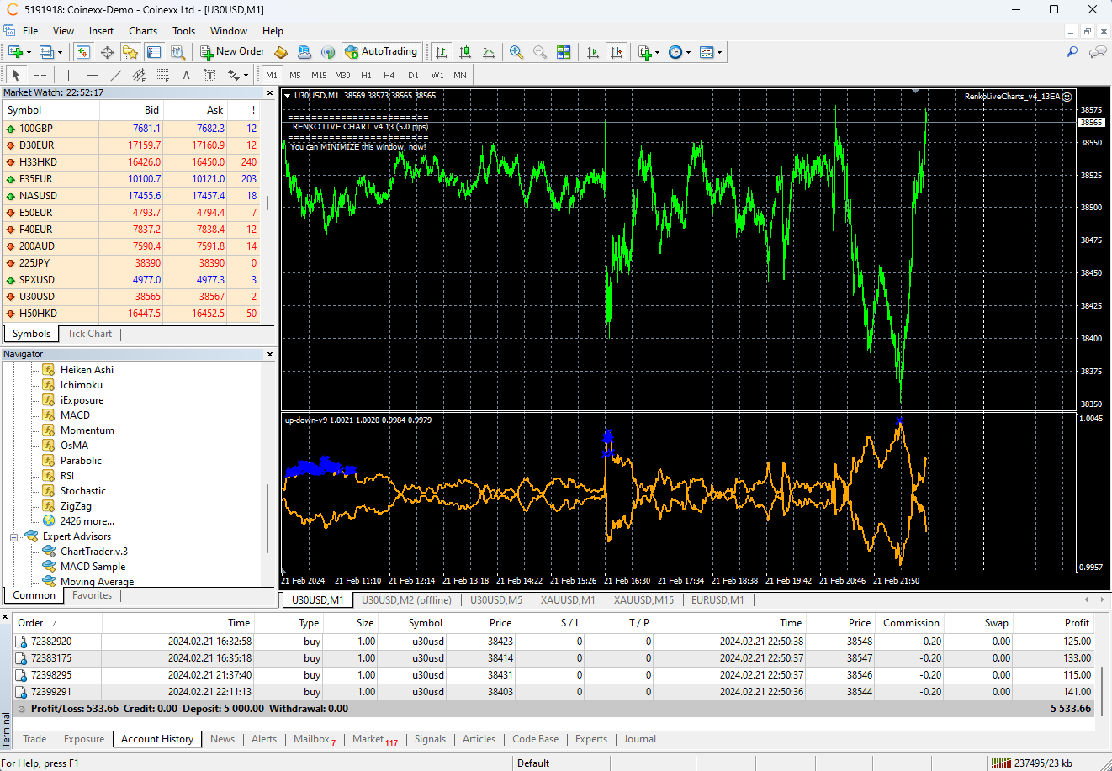Select the Crosshair tool

40,75
